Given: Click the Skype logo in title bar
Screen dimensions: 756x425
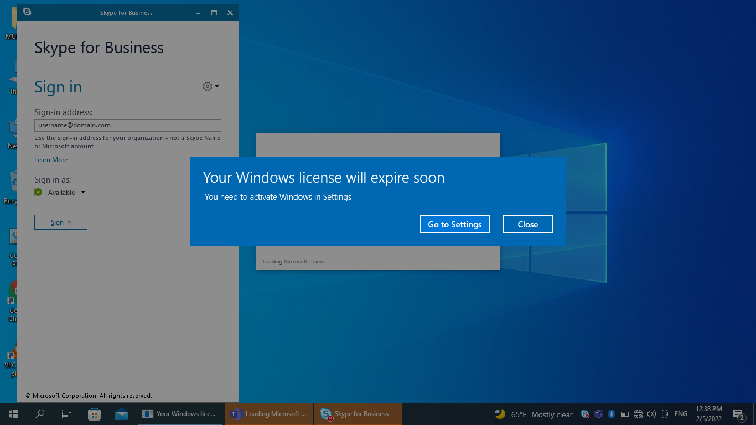Looking at the screenshot, I should tap(27, 12).
